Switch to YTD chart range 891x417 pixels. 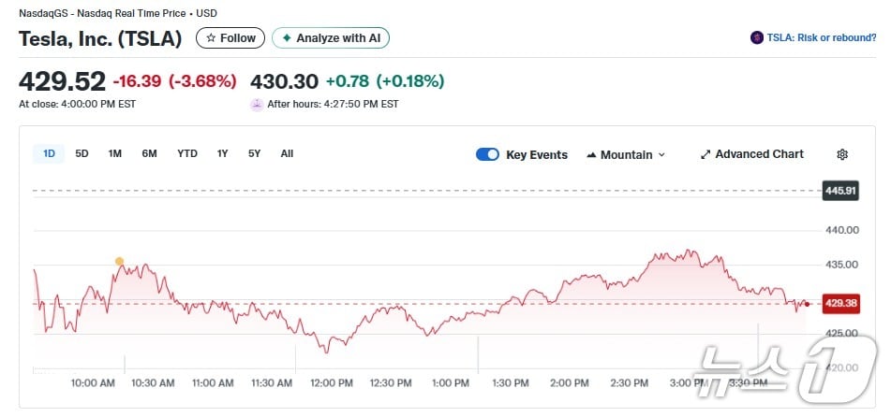187,153
